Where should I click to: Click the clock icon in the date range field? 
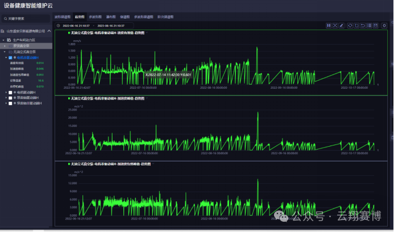click(59, 26)
